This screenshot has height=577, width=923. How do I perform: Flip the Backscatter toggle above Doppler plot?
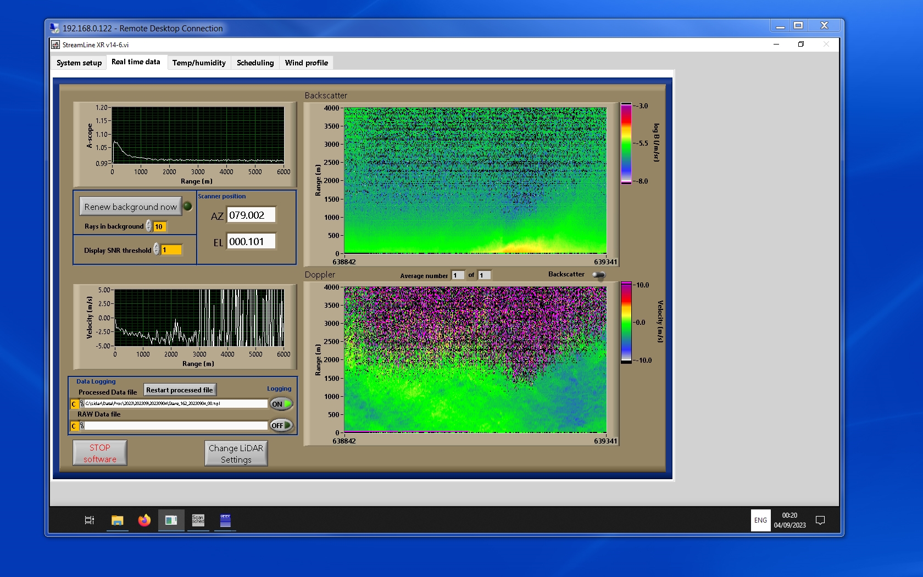click(599, 275)
